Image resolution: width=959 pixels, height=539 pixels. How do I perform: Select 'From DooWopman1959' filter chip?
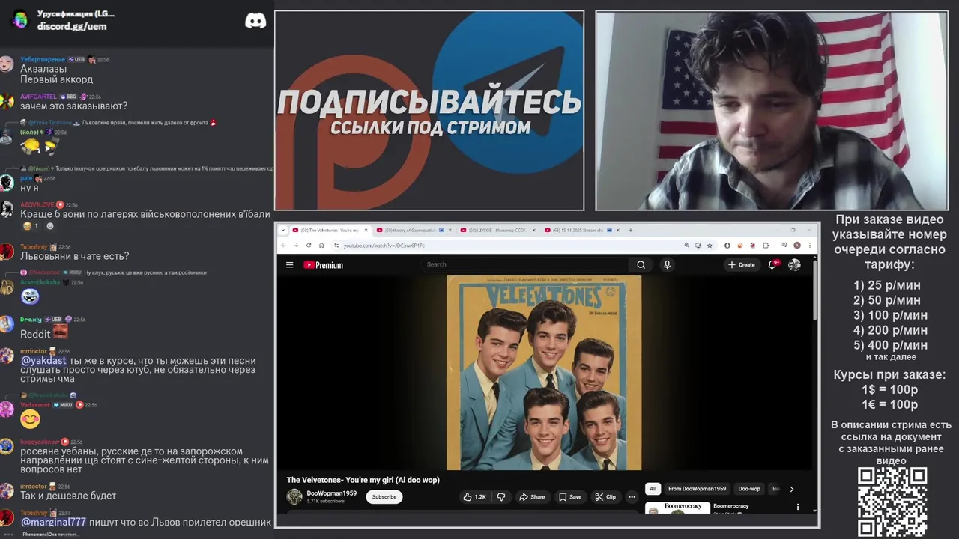[x=697, y=489]
